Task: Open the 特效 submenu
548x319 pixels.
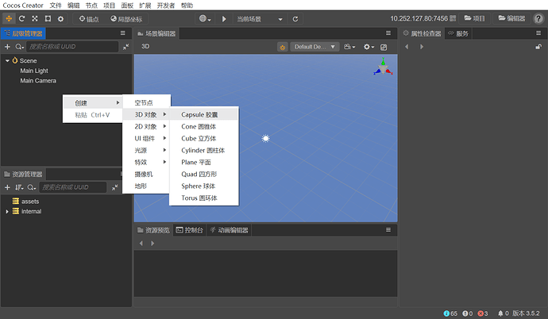Action: (x=146, y=162)
